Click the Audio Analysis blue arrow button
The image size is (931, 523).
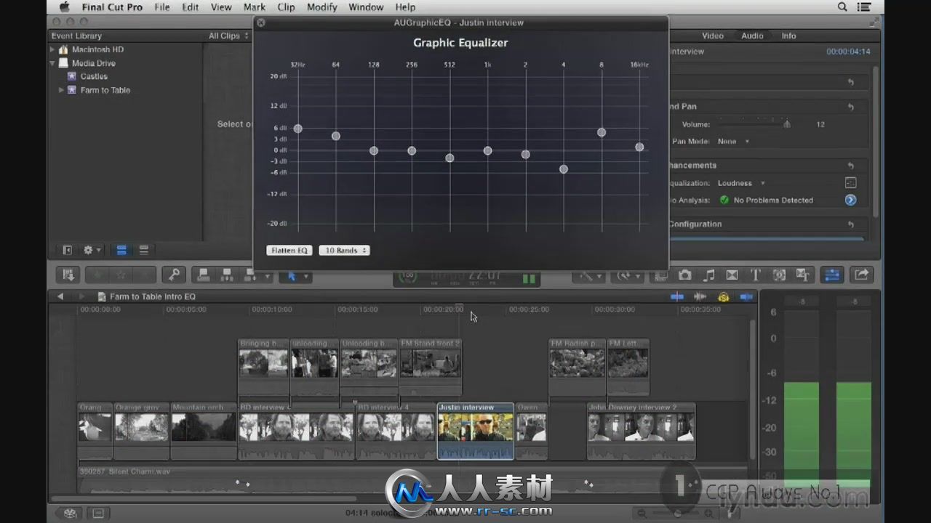tap(850, 200)
